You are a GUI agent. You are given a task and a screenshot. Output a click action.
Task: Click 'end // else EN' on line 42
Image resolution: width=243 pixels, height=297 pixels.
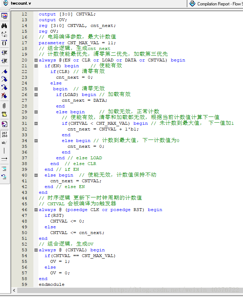point(65,187)
